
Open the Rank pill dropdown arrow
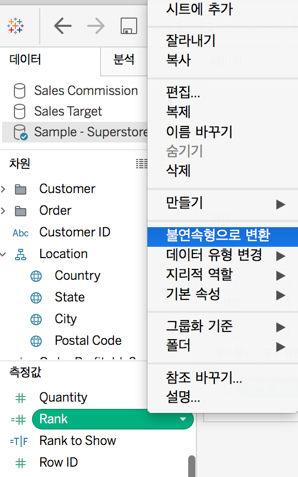[x=183, y=419]
